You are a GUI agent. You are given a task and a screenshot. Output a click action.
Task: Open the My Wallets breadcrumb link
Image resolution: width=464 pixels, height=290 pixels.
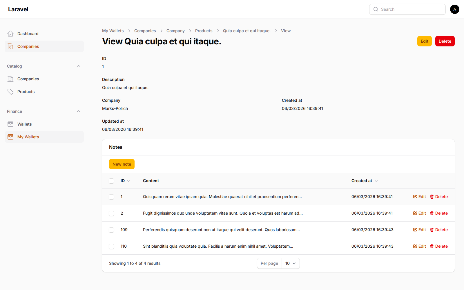(113, 31)
